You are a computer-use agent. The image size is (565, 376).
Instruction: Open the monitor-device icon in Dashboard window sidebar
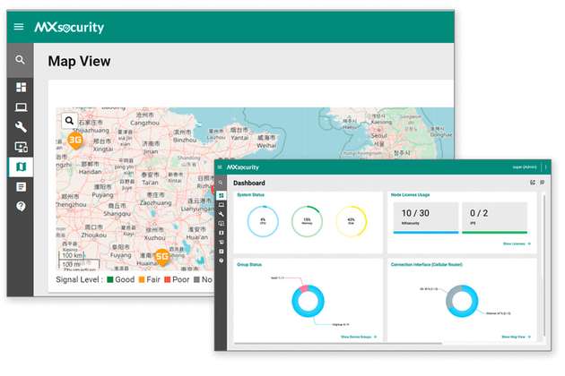(222, 224)
